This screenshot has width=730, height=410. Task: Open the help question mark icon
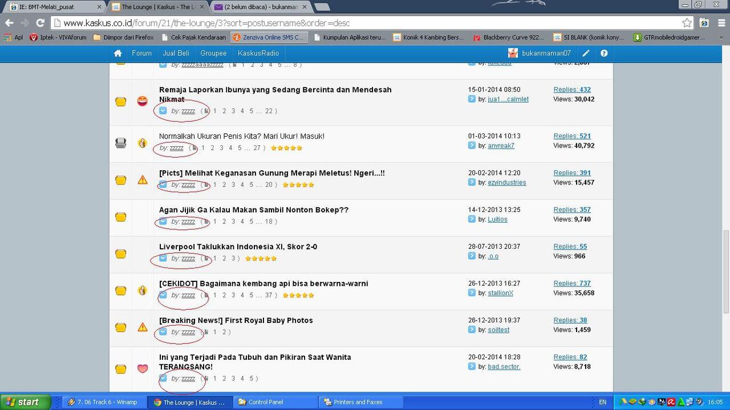(604, 53)
